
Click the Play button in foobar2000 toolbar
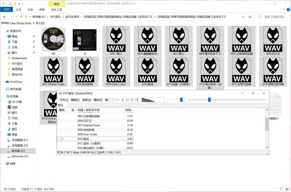click(118, 100)
